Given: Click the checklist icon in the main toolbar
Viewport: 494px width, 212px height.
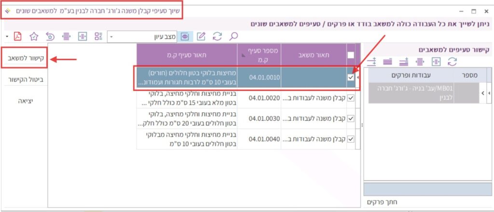Looking at the screenshot, I should (98, 36).
